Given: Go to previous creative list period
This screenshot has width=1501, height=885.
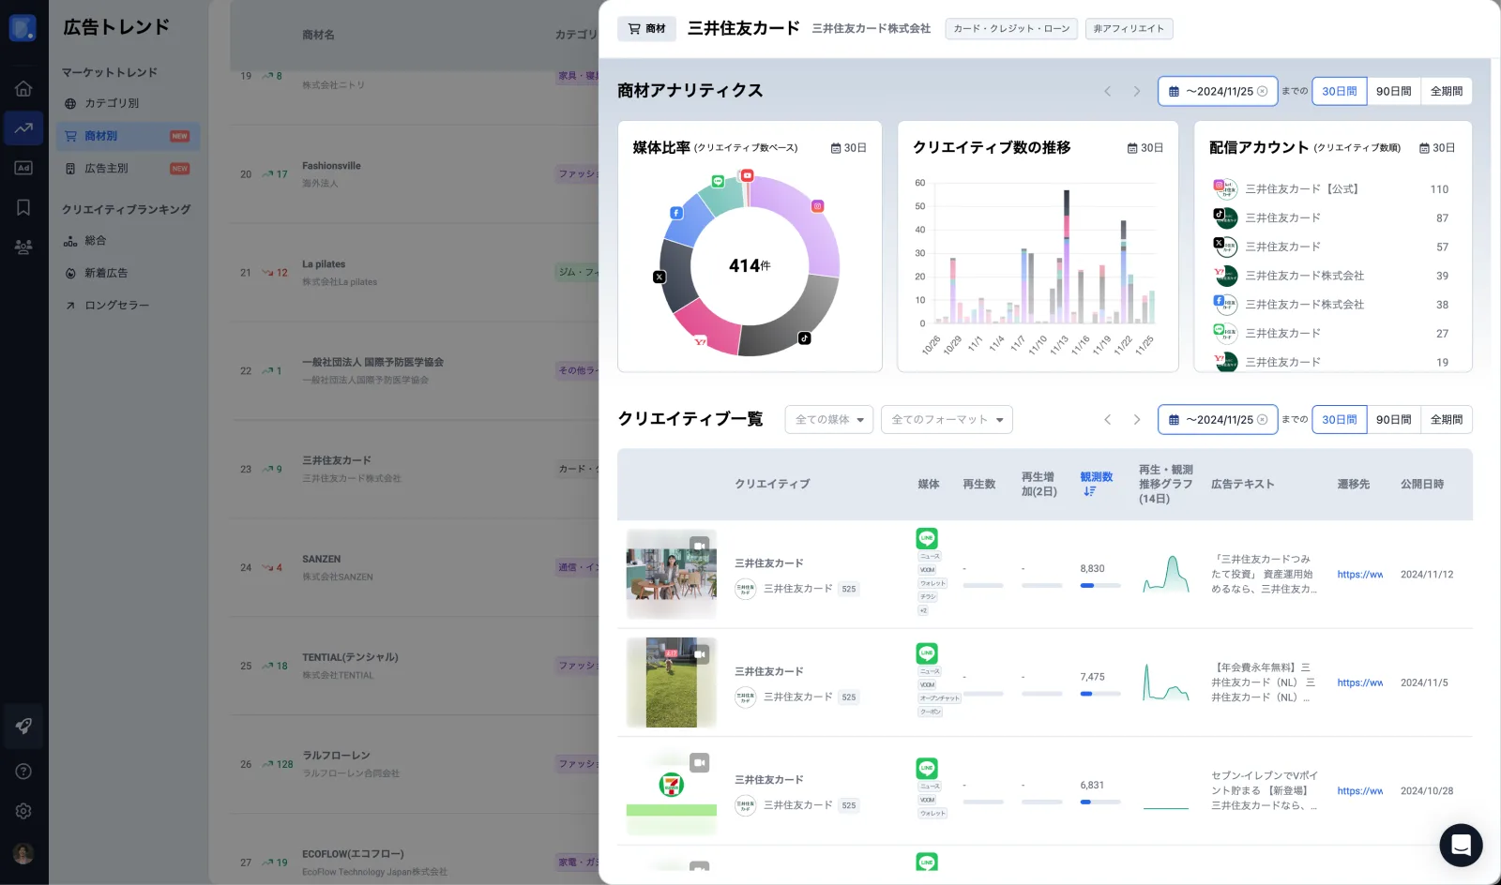Looking at the screenshot, I should tap(1107, 419).
